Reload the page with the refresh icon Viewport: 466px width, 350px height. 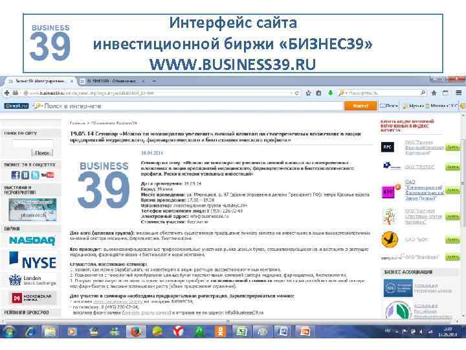click(296, 93)
